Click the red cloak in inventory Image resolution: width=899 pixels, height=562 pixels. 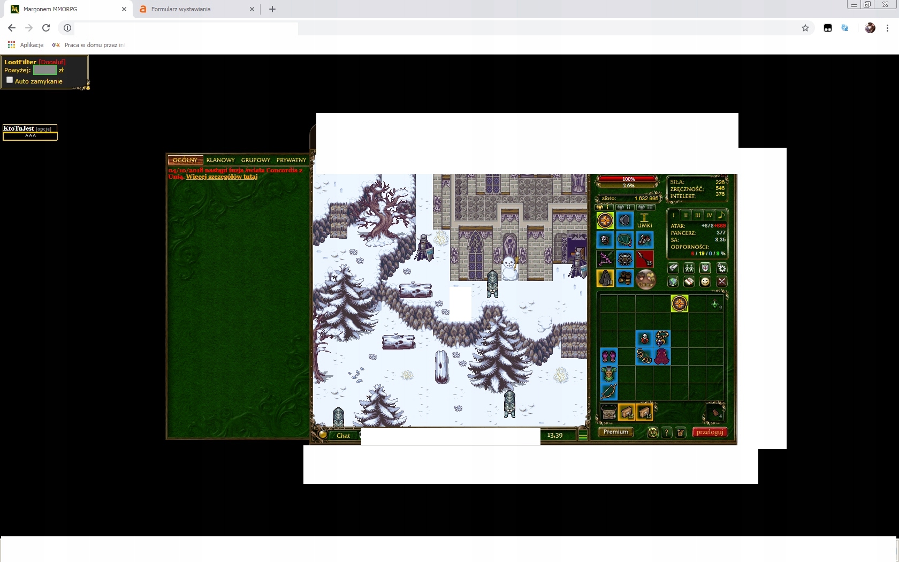(662, 356)
